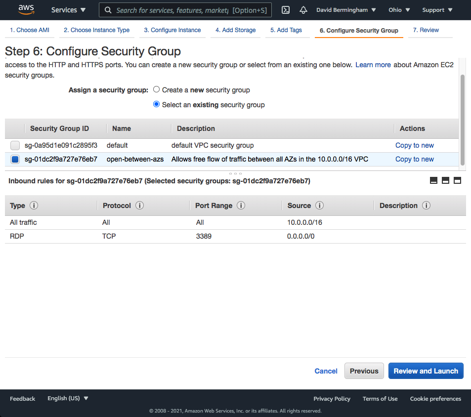Copy to new for open-between-azs group
Screen dimensions: 471x417
(x=414, y=159)
